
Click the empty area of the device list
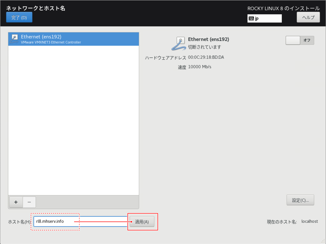tap(73, 119)
